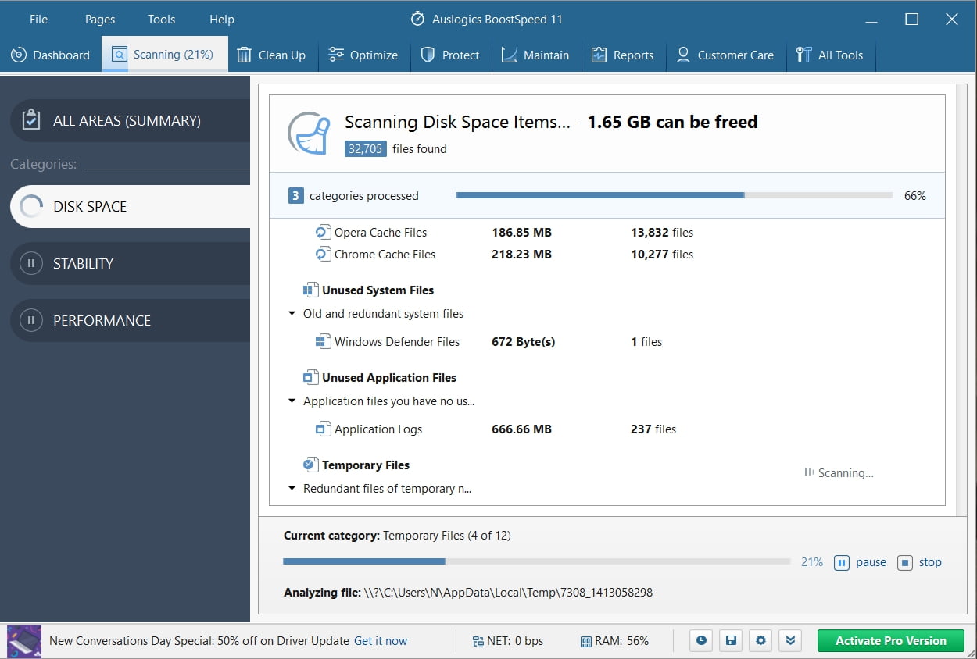Click the Opera Cache Files icon
The height and width of the screenshot is (659, 977).
[323, 232]
